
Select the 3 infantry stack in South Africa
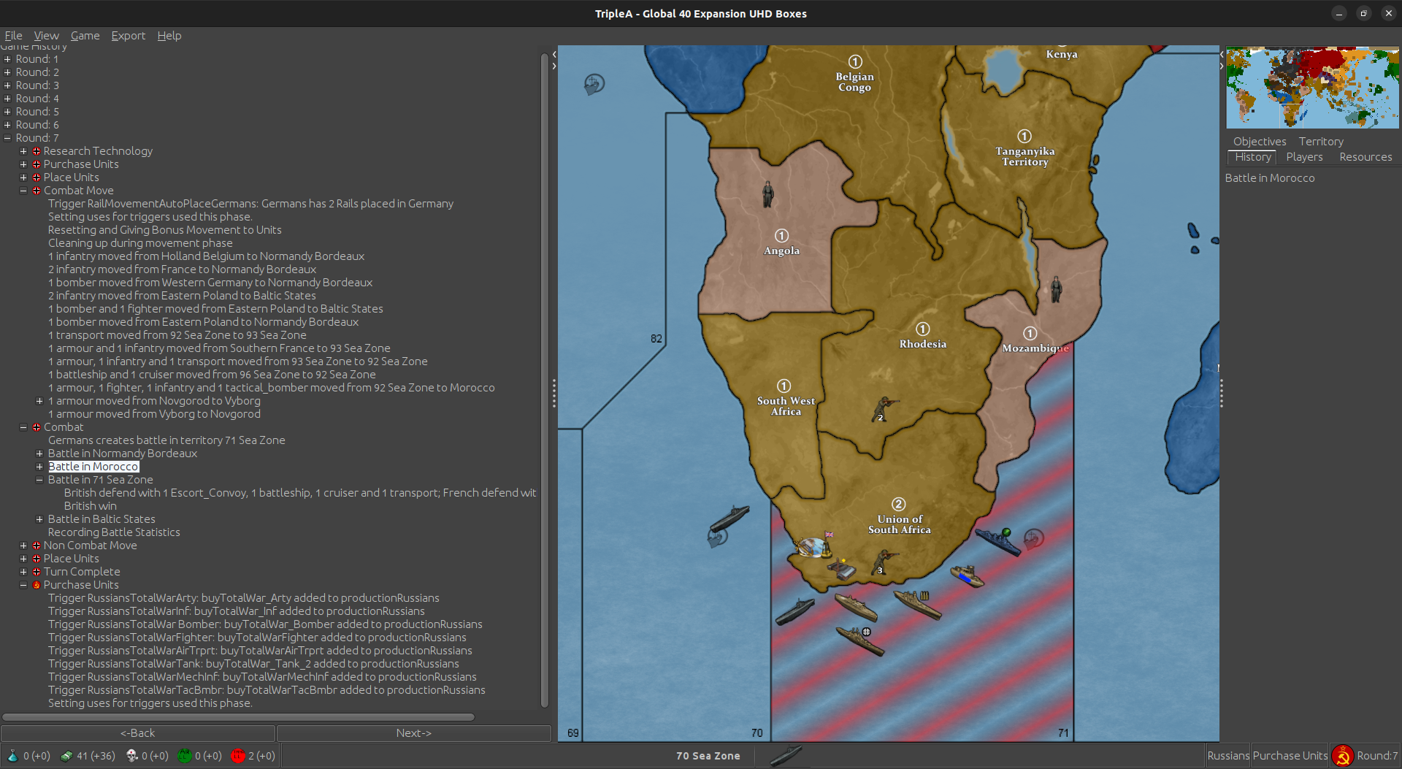click(x=885, y=562)
